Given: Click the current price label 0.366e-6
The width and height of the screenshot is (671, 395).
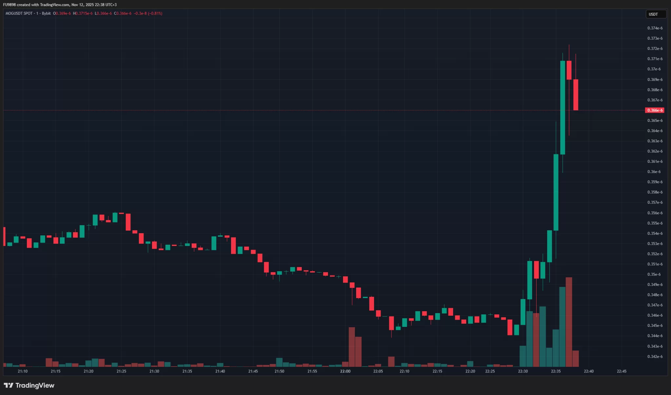Looking at the screenshot, I should click(x=654, y=110).
